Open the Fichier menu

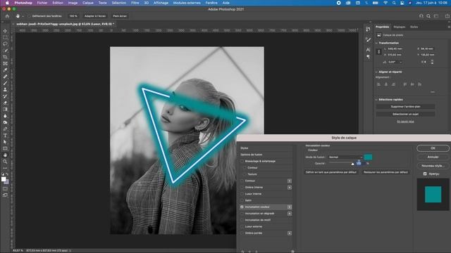coord(42,3)
